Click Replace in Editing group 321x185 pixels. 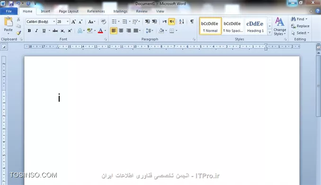(x=300, y=26)
